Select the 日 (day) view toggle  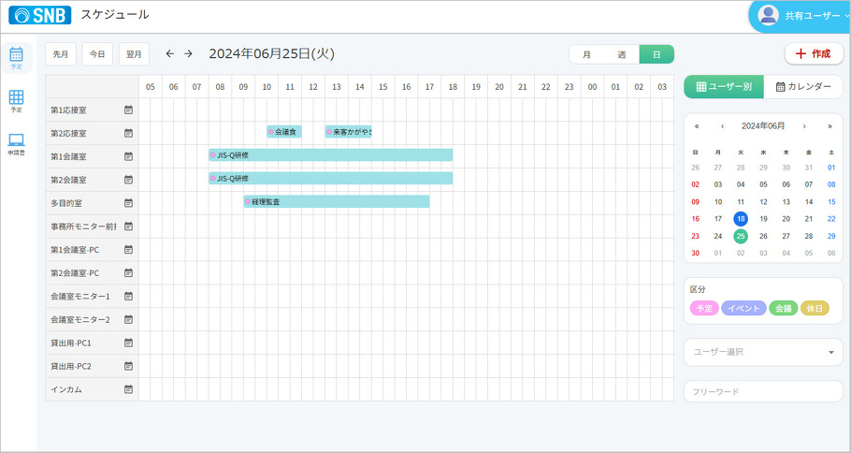tap(656, 54)
